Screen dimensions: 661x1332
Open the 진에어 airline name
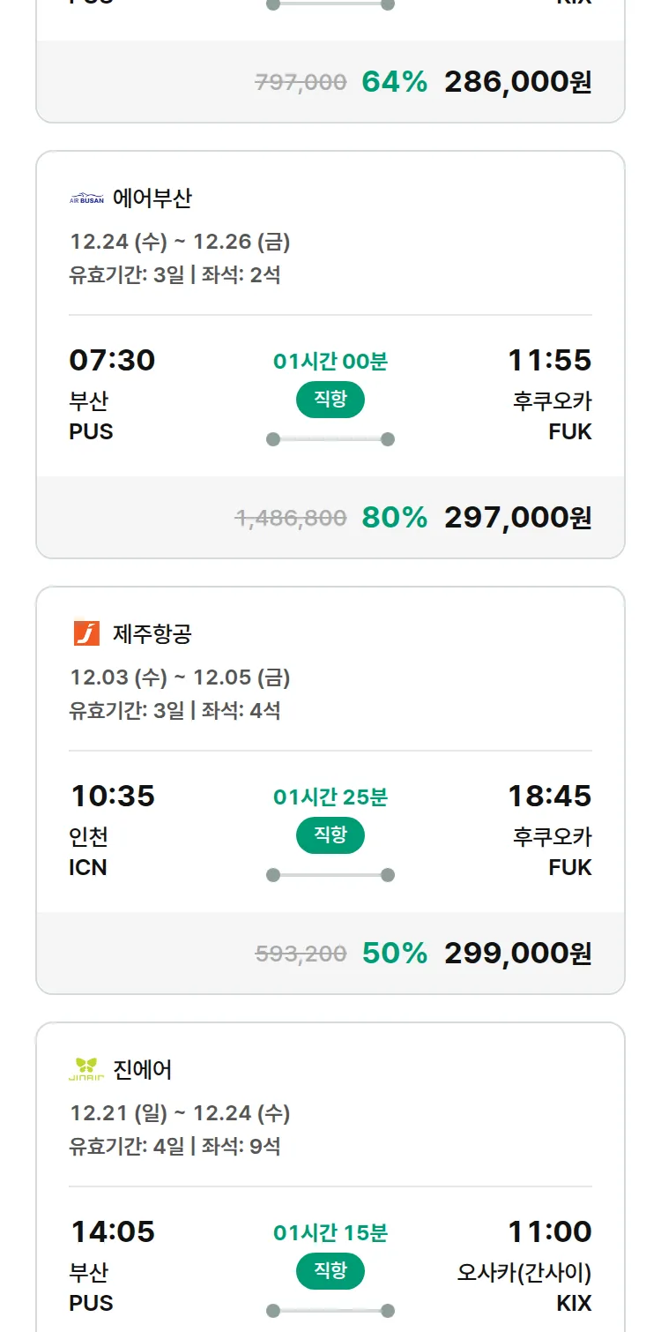click(x=143, y=1069)
